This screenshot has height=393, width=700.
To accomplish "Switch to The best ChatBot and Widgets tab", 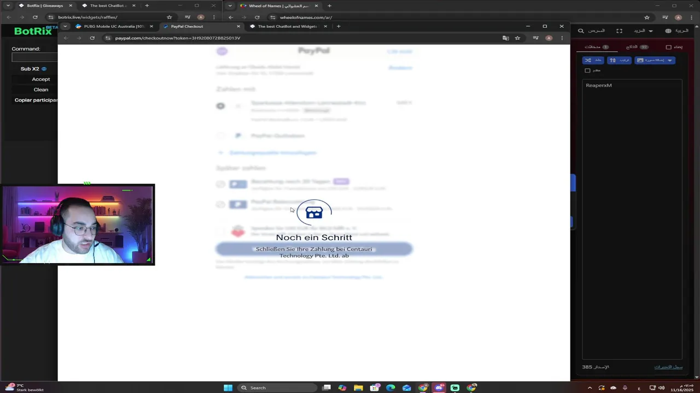I will pyautogui.click(x=288, y=26).
